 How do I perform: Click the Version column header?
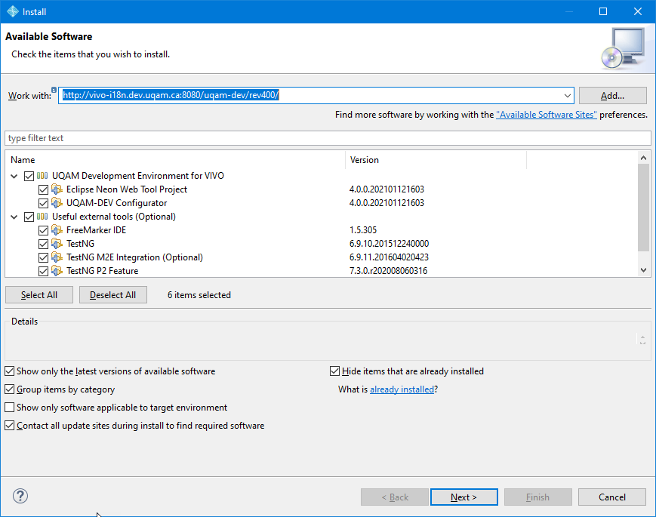pos(436,160)
